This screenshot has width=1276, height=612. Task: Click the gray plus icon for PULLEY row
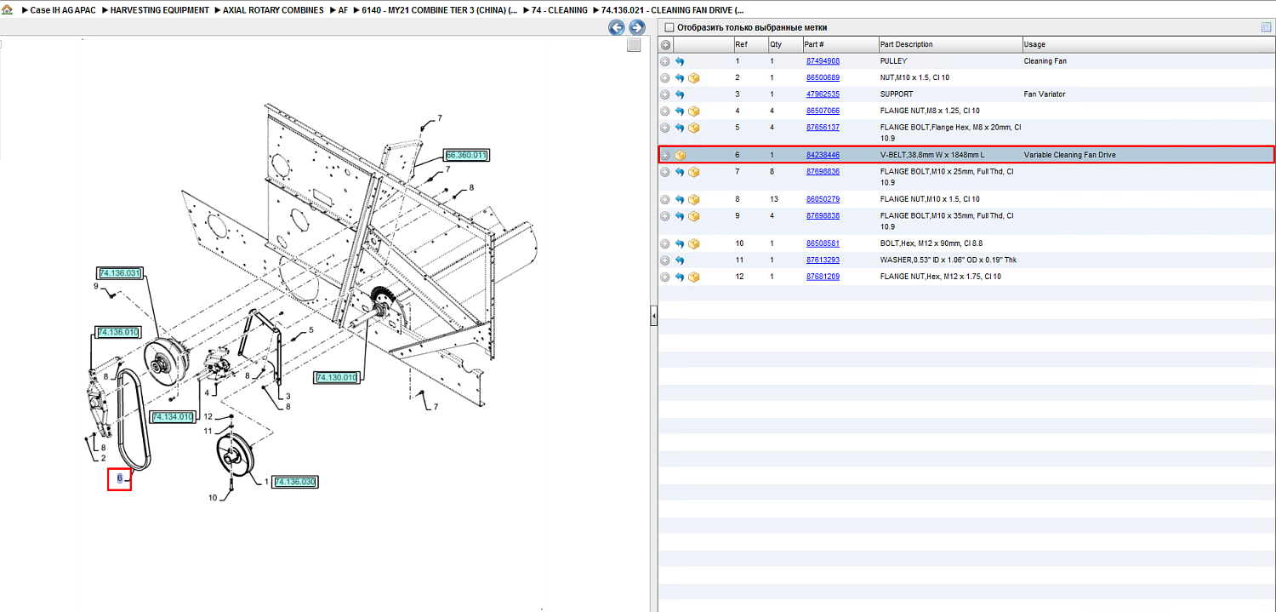point(665,61)
